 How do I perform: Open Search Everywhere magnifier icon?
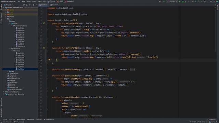[211, 1]
